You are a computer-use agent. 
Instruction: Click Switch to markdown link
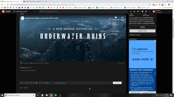(x=60, y=83)
